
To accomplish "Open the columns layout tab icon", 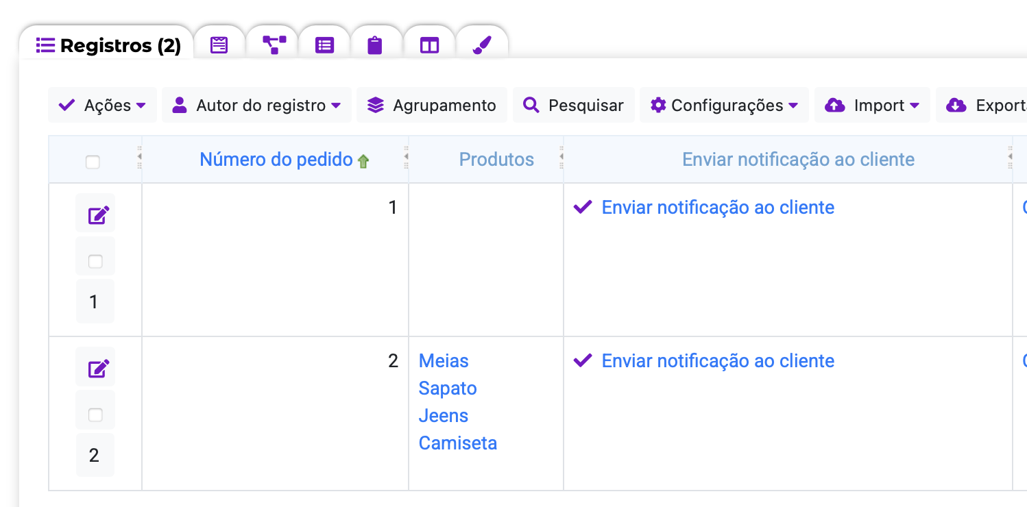I will click(429, 46).
